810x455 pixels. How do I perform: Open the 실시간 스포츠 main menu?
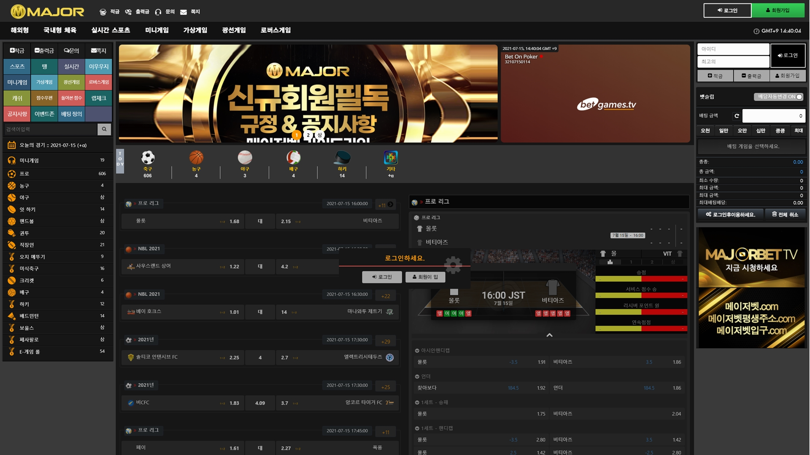[x=111, y=30]
